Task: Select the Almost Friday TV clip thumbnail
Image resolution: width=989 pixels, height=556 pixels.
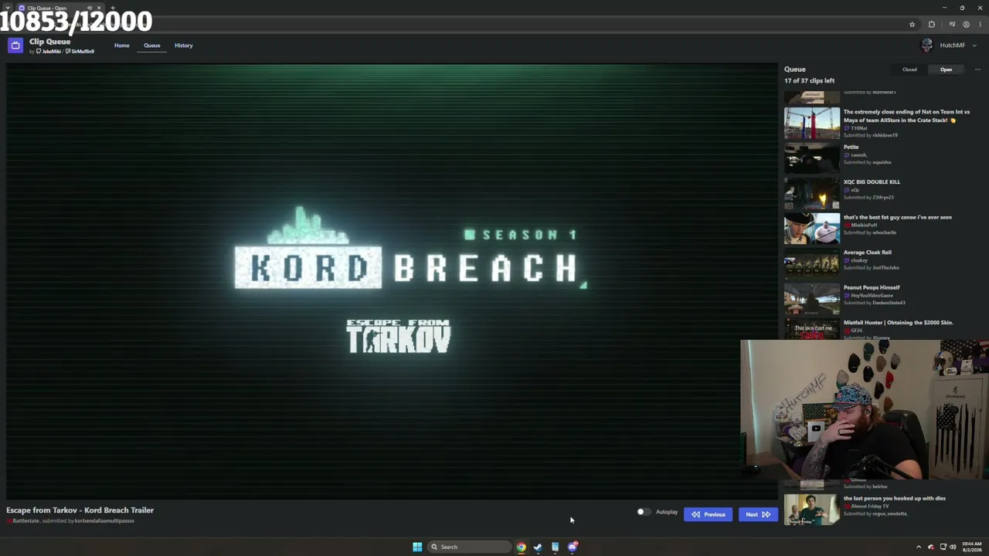Action: click(x=812, y=510)
